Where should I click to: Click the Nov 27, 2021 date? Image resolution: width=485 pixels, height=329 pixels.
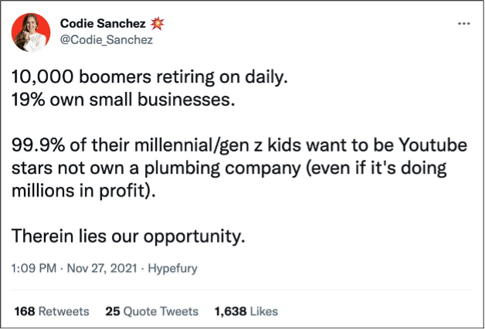[x=102, y=269]
